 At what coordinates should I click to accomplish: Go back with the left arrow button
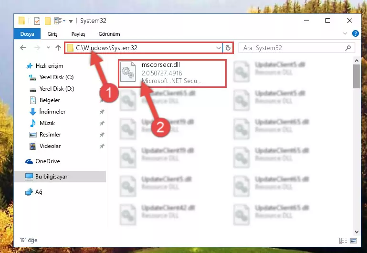[23, 48]
